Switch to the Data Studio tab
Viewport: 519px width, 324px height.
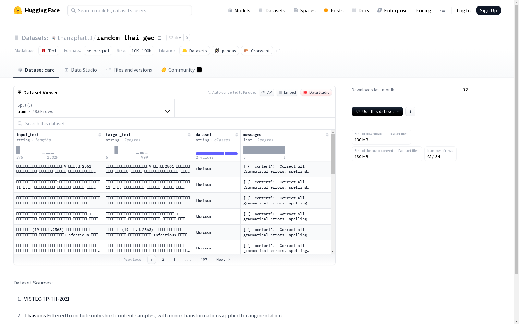coord(81,70)
